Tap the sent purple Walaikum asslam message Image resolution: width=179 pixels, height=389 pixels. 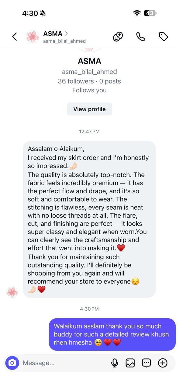(x=112, y=334)
